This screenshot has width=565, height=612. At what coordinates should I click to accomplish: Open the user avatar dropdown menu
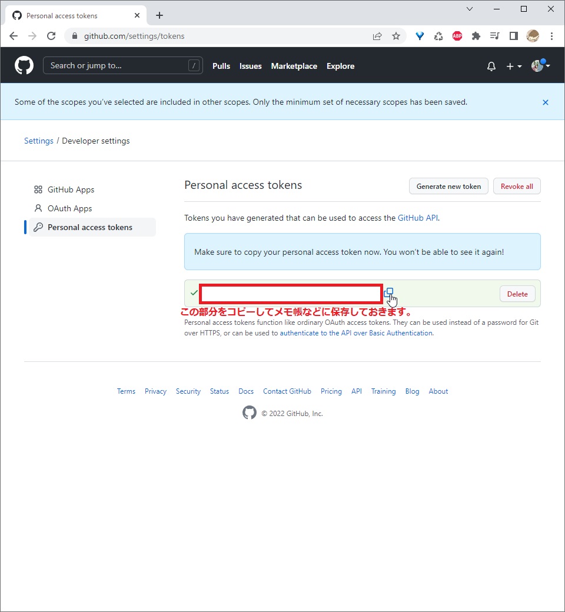pyautogui.click(x=540, y=65)
